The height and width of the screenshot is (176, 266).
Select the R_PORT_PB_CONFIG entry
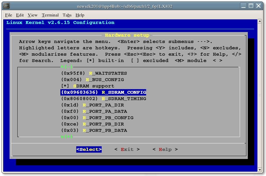(x=97, y=118)
